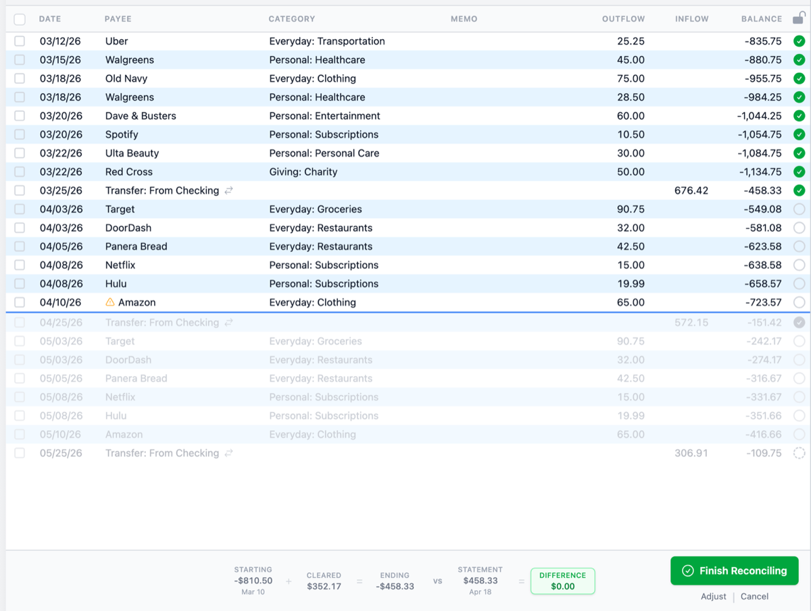Click transfer arrows icon on 05/25/26 row

tap(228, 454)
